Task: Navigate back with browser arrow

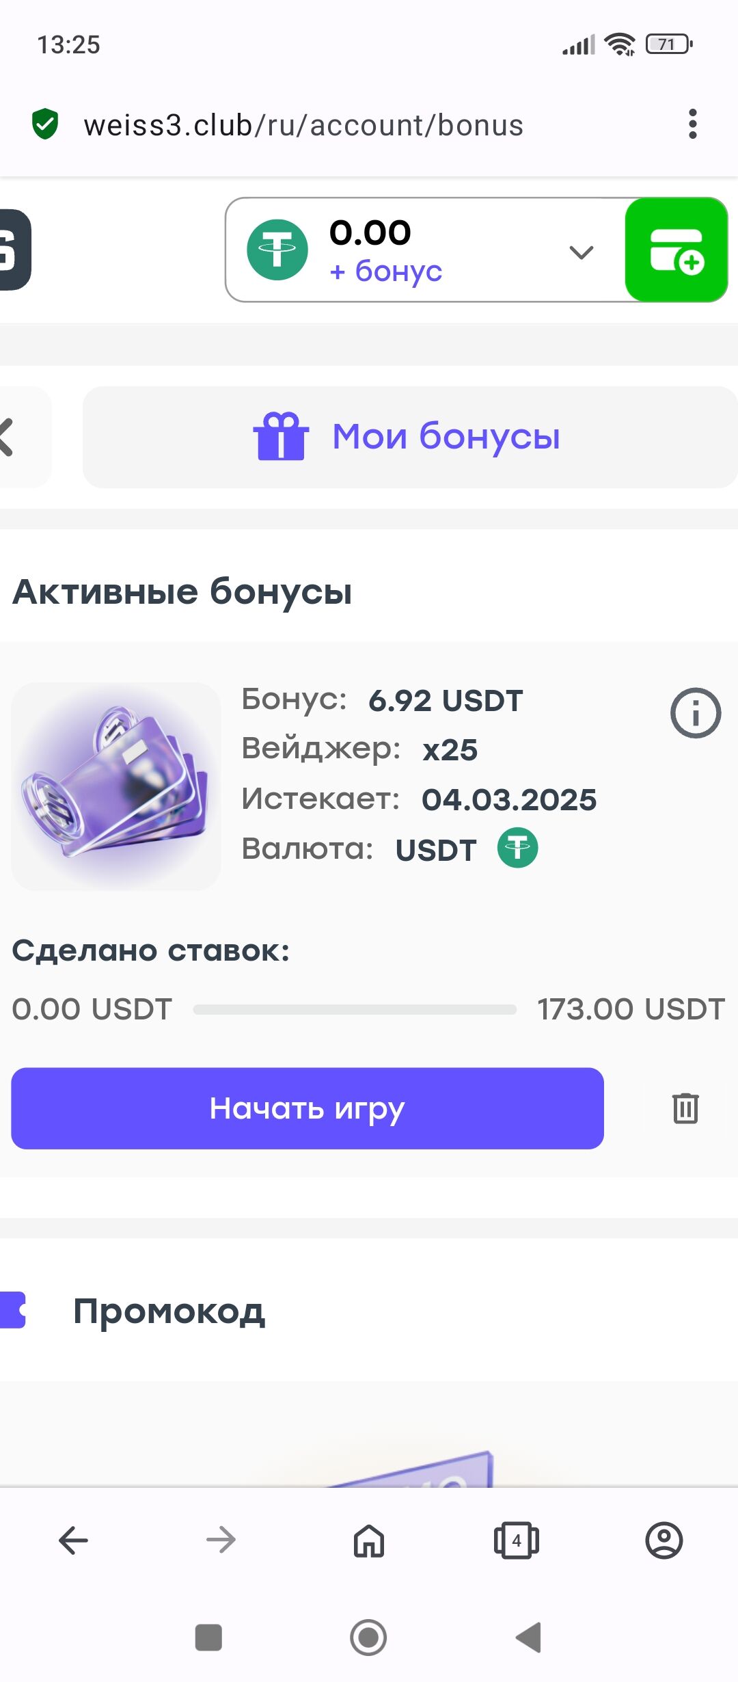Action: [x=73, y=1540]
